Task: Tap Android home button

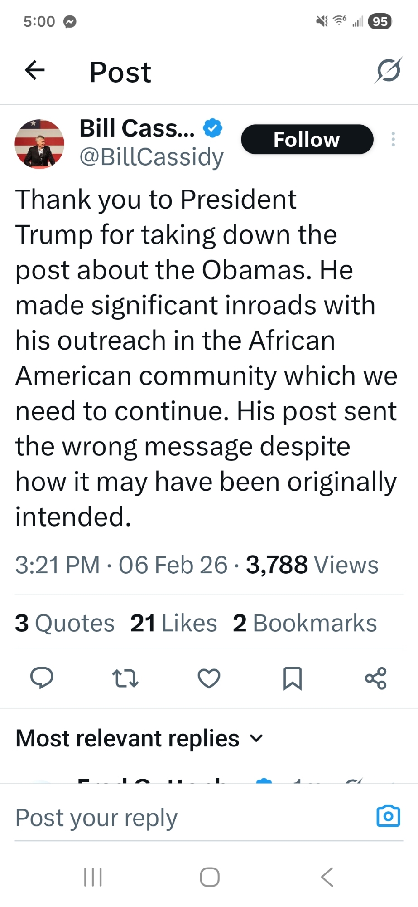Action: (210, 877)
